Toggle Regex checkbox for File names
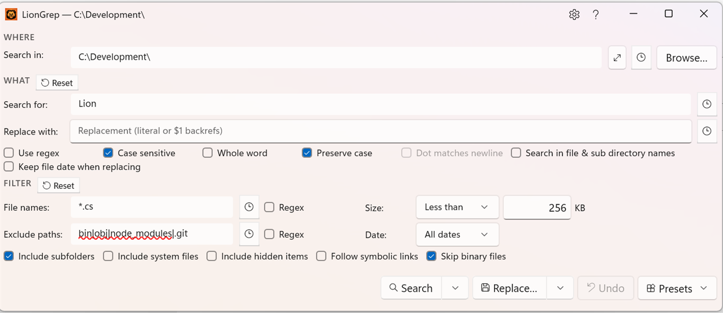Image resolution: width=723 pixels, height=313 pixels. (x=269, y=207)
